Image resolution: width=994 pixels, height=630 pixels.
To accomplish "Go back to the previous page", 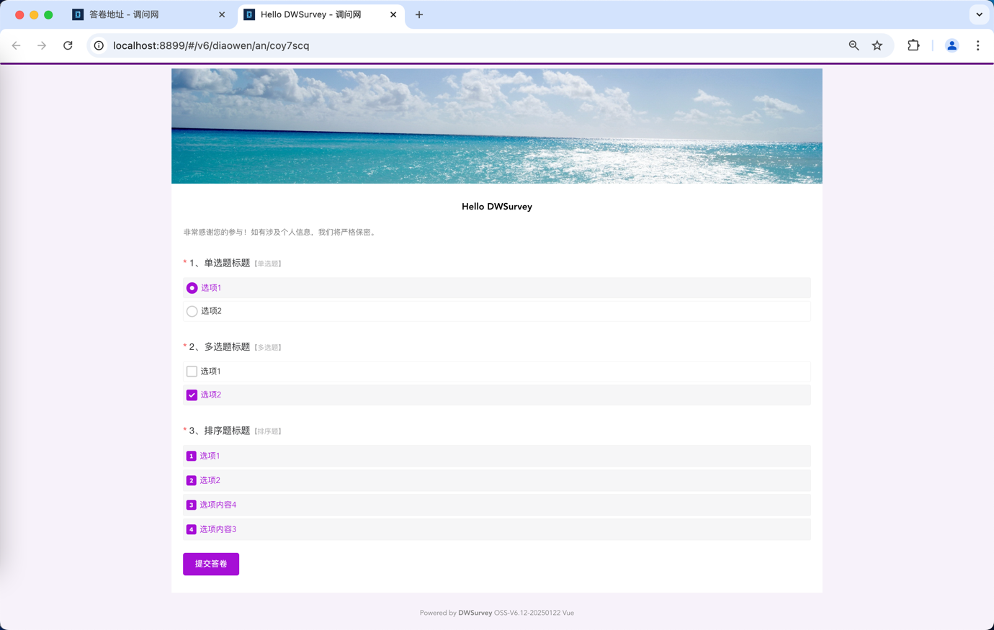I will click(x=16, y=45).
